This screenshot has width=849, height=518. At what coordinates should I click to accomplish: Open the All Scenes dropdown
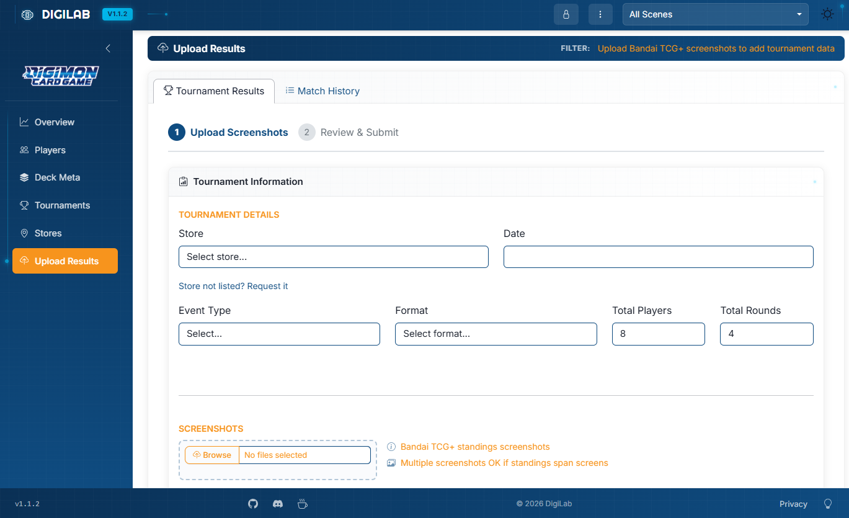coord(715,14)
